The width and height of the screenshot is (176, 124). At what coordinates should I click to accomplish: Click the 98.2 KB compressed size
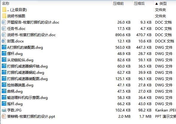(x=145, y=110)
